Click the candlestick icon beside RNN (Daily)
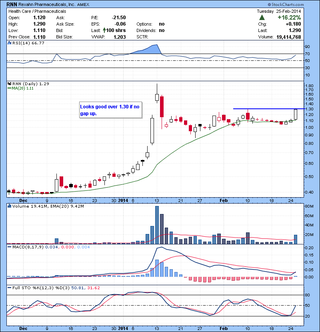320x332 pixels. [x=9, y=84]
